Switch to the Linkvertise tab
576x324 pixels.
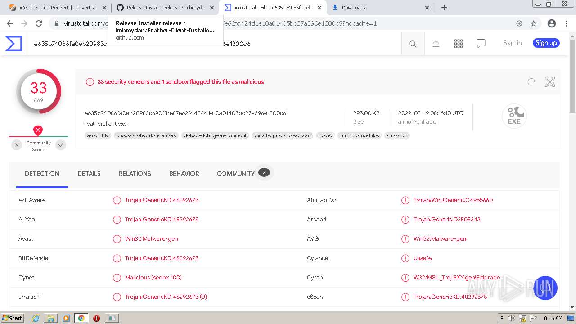58,8
